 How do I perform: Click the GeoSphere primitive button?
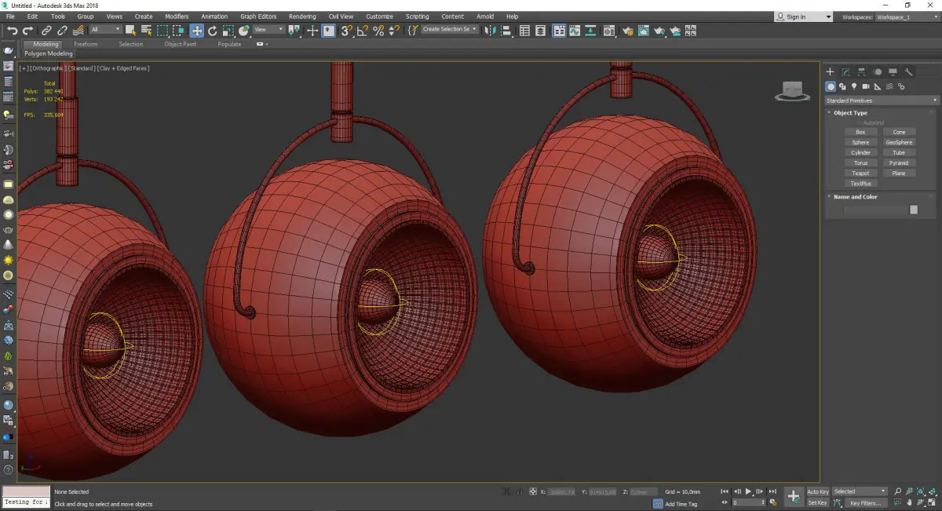pos(899,142)
